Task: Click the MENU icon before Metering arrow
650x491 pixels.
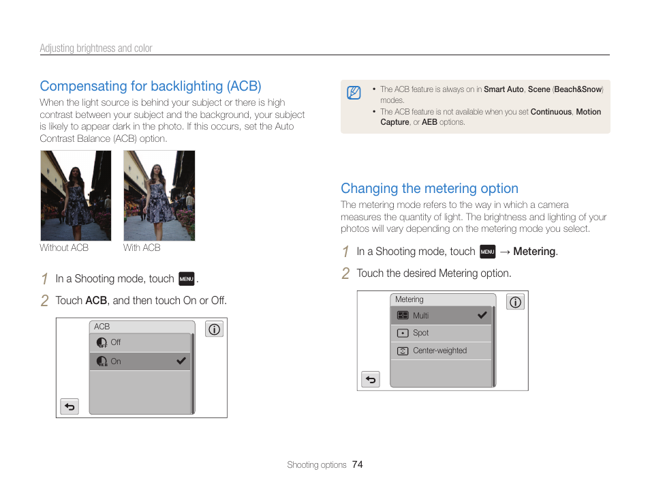Action: 488,252
